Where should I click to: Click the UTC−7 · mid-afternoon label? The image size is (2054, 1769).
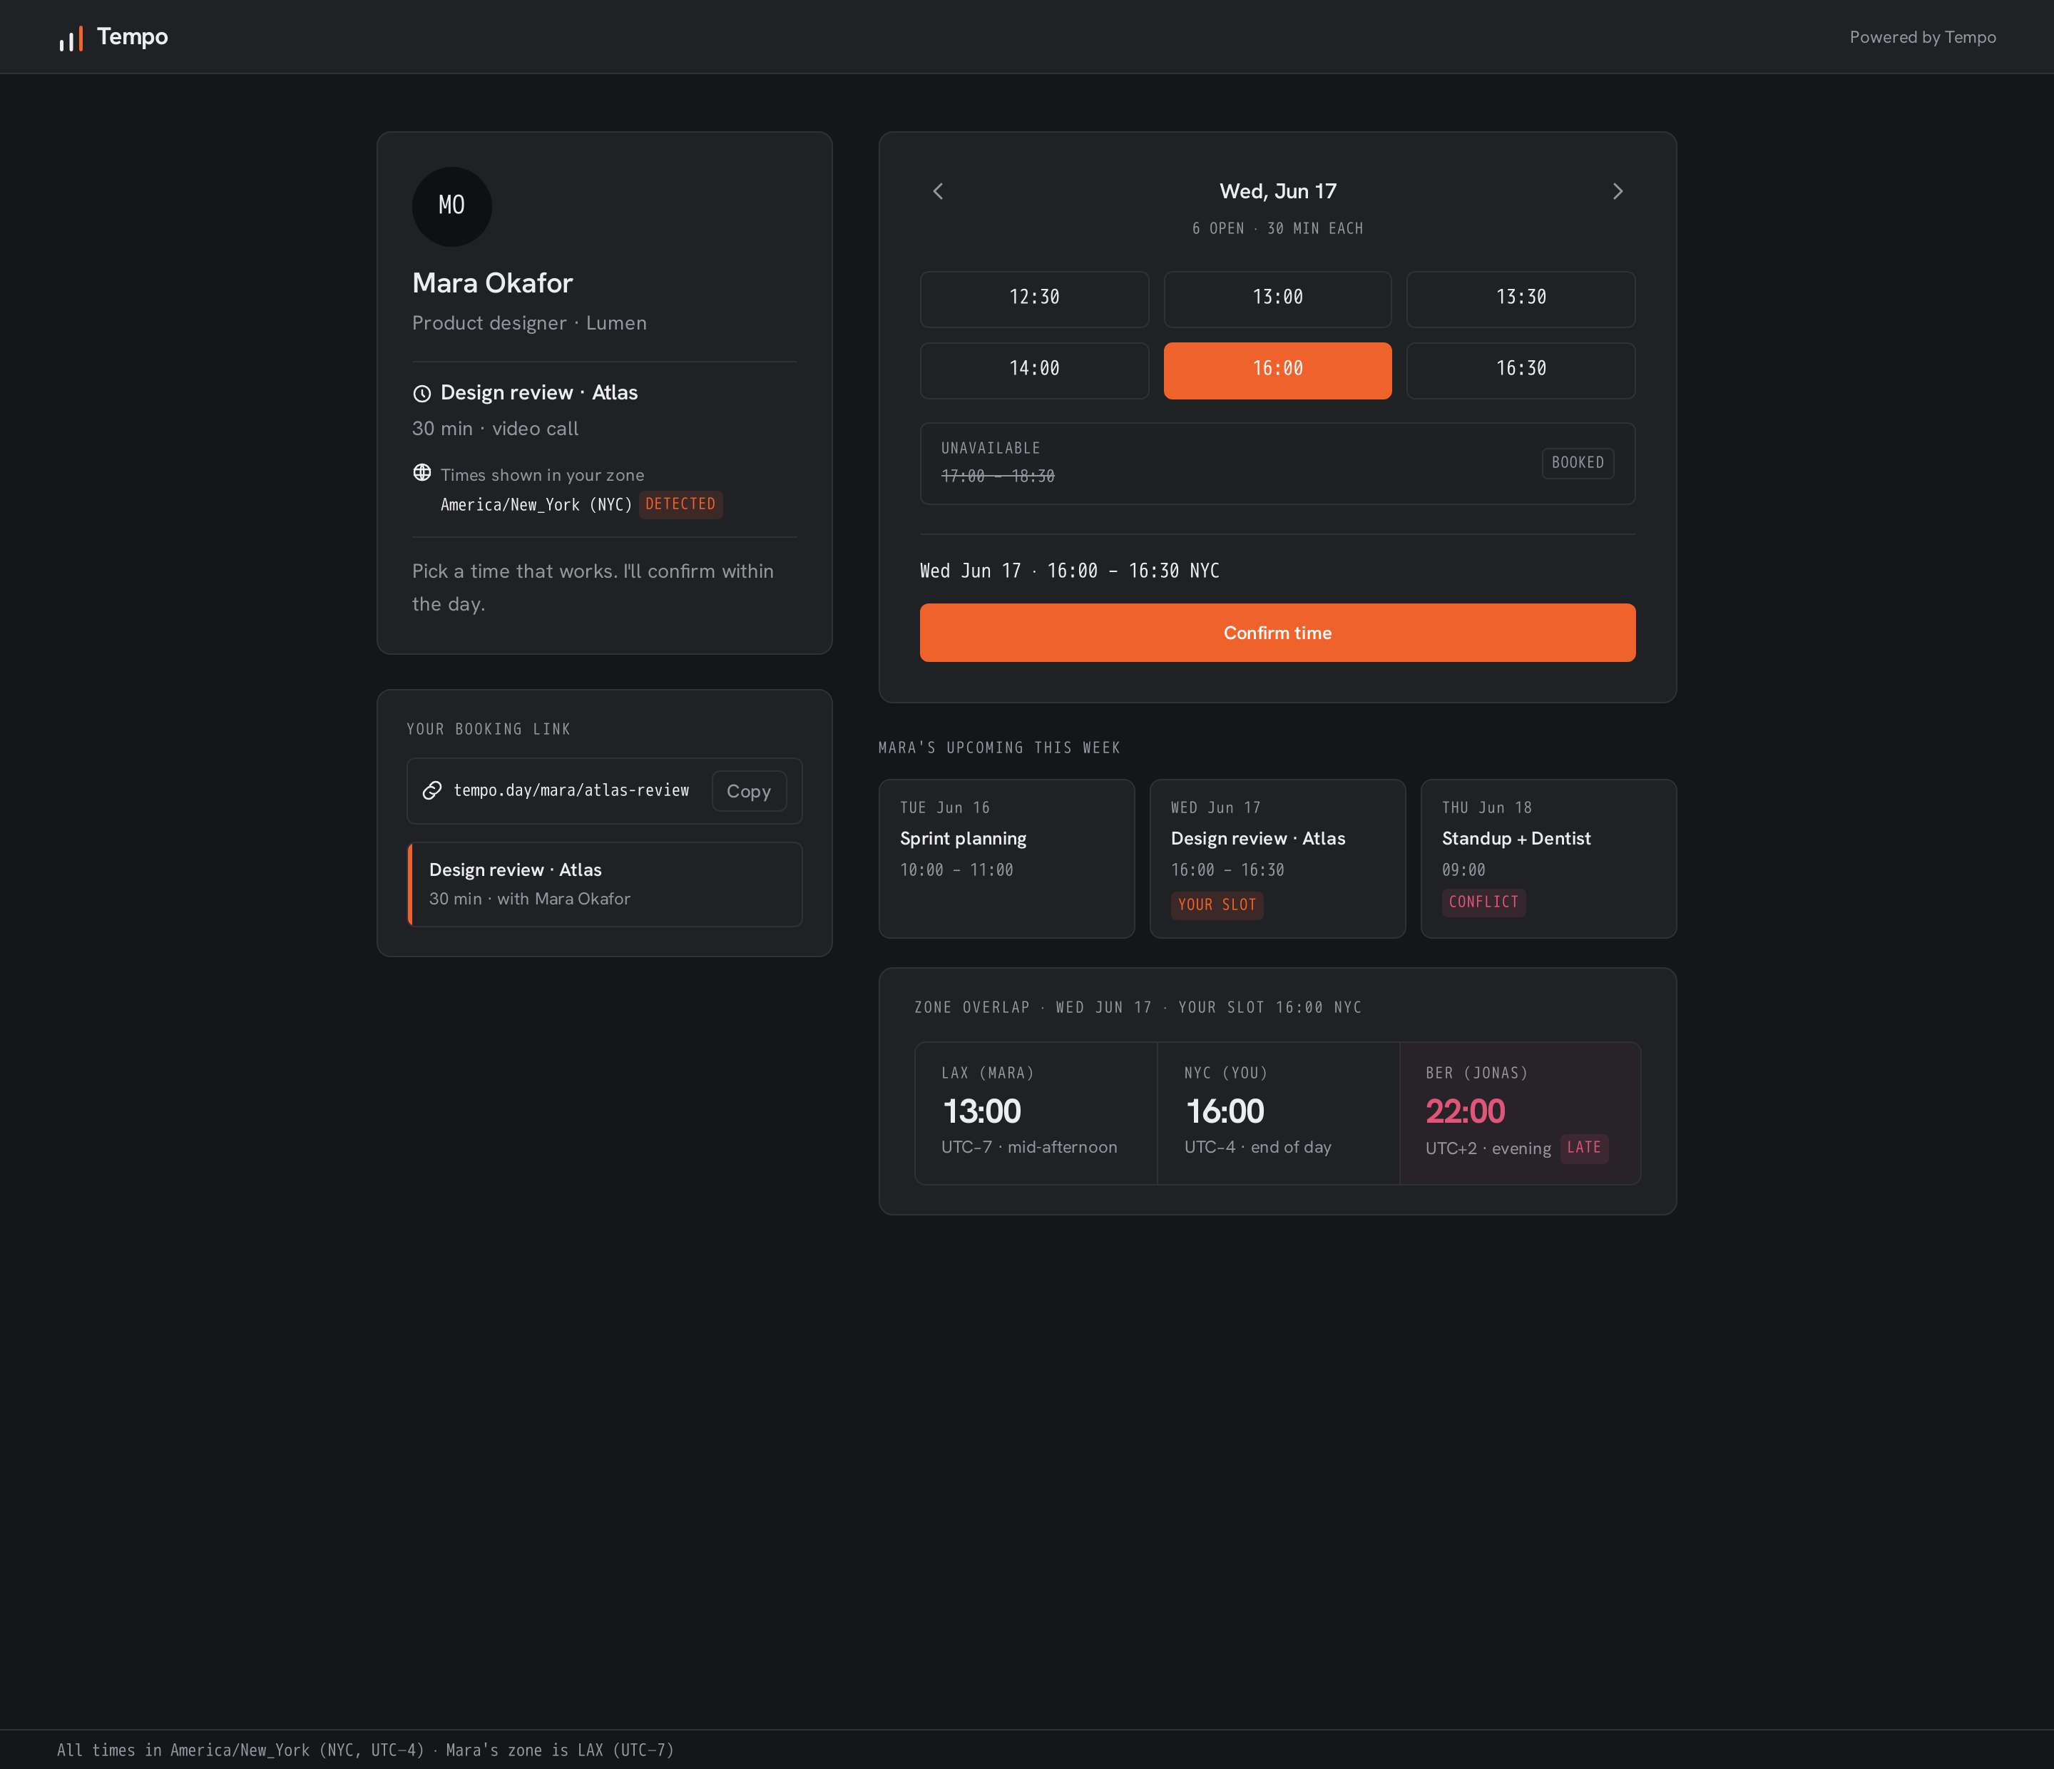pos(1029,1147)
